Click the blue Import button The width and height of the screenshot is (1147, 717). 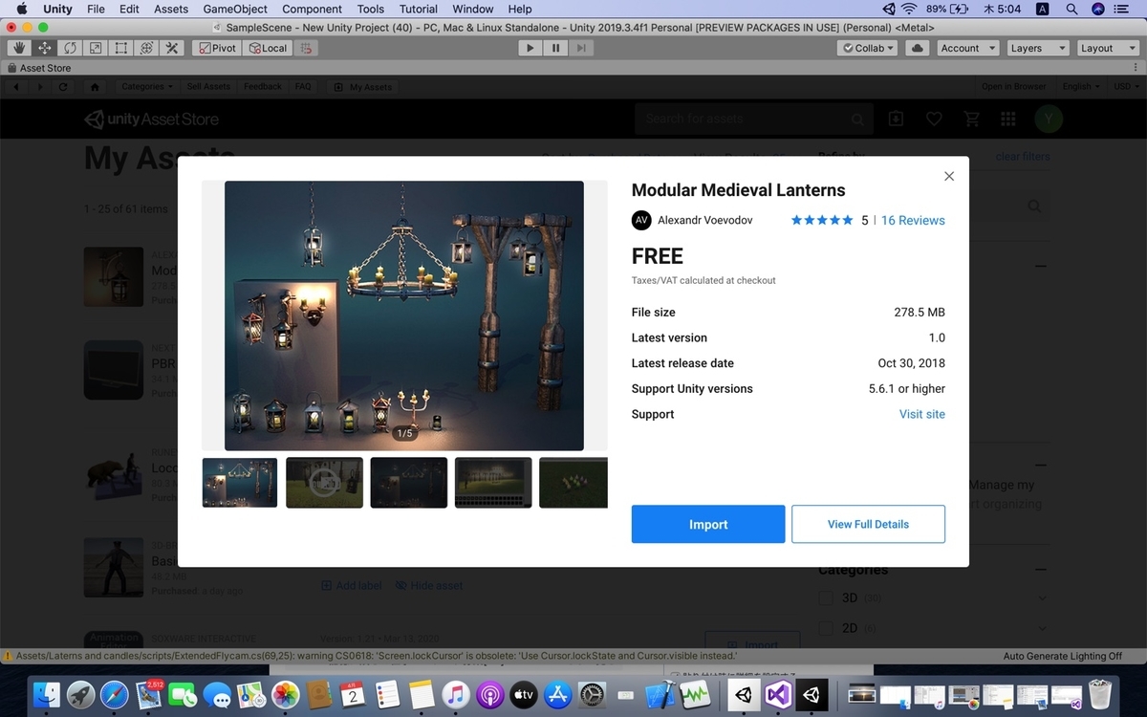(x=708, y=524)
